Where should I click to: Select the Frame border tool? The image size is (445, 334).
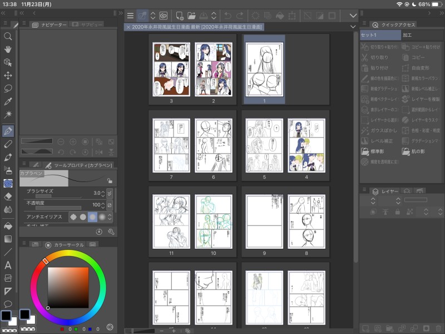(8, 278)
